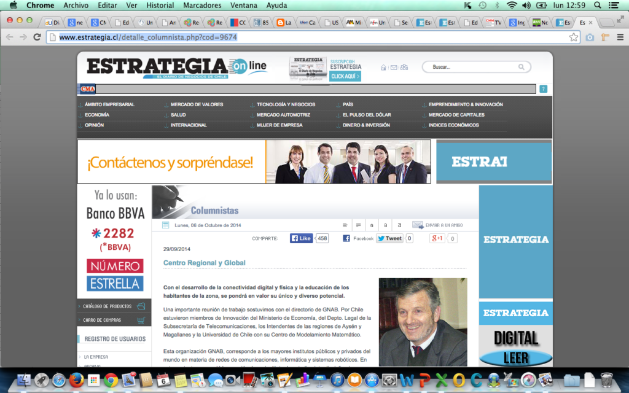Click the Tweet button
The image size is (629, 393).
click(389, 238)
